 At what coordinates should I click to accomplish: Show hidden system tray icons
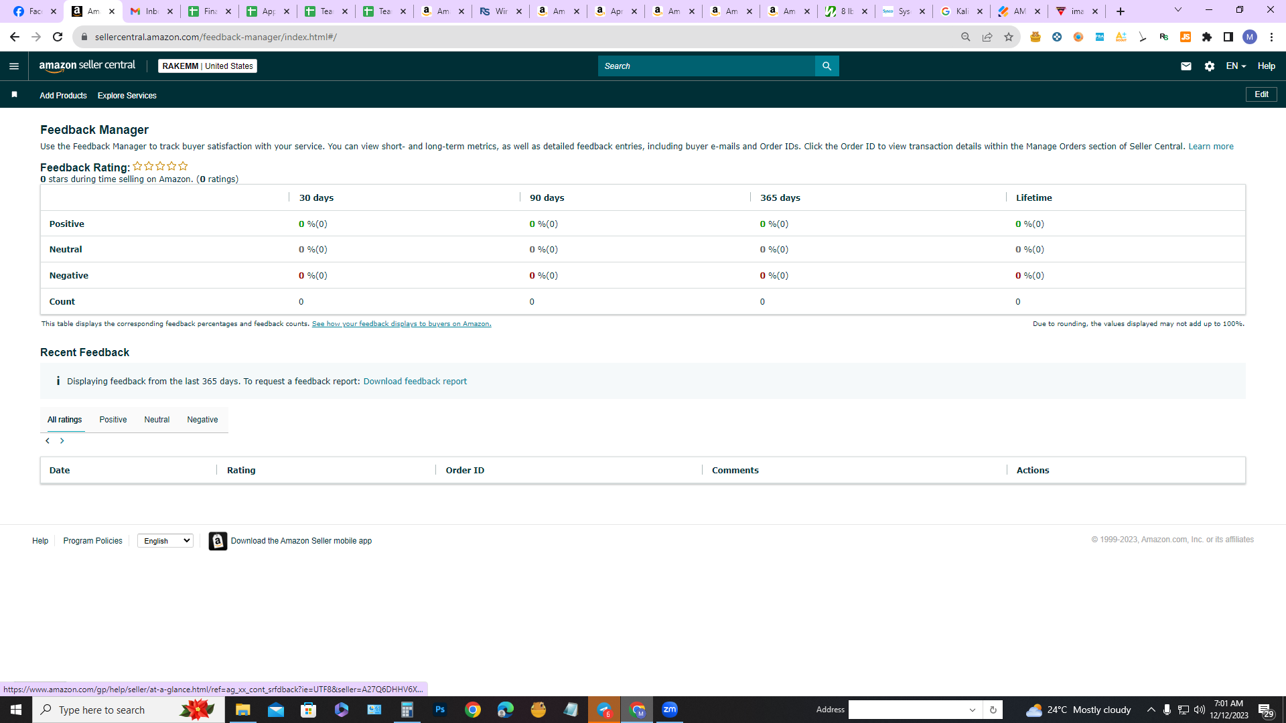[1151, 710]
